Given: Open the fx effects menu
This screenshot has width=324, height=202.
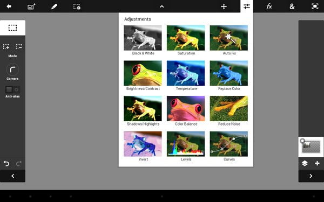Looking at the screenshot, I should pyautogui.click(x=269, y=6).
